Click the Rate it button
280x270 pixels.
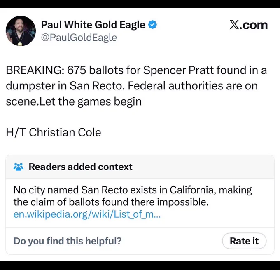244,241
